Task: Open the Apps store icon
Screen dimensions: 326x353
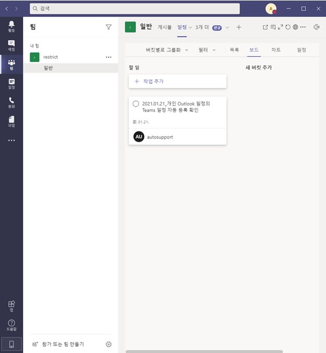Action: point(11,306)
